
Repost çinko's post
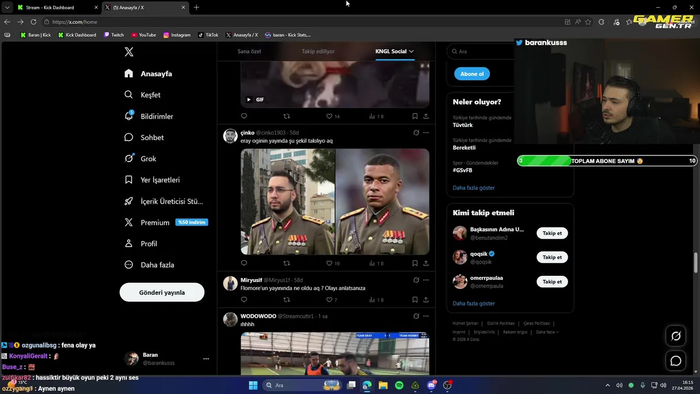tap(287, 263)
